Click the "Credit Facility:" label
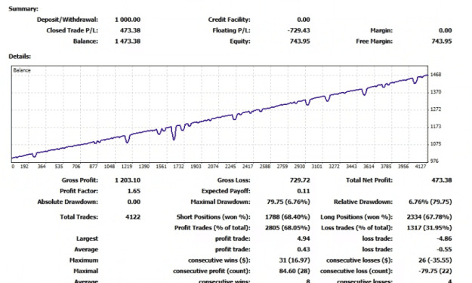Viewport: 472px width, 283px height. pos(229,20)
